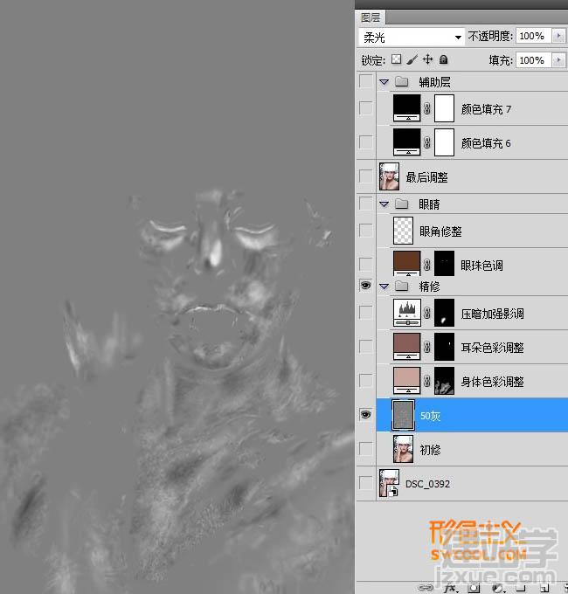568x594 pixels.
Task: Show the 眼角修整 layer
Action: (365, 230)
